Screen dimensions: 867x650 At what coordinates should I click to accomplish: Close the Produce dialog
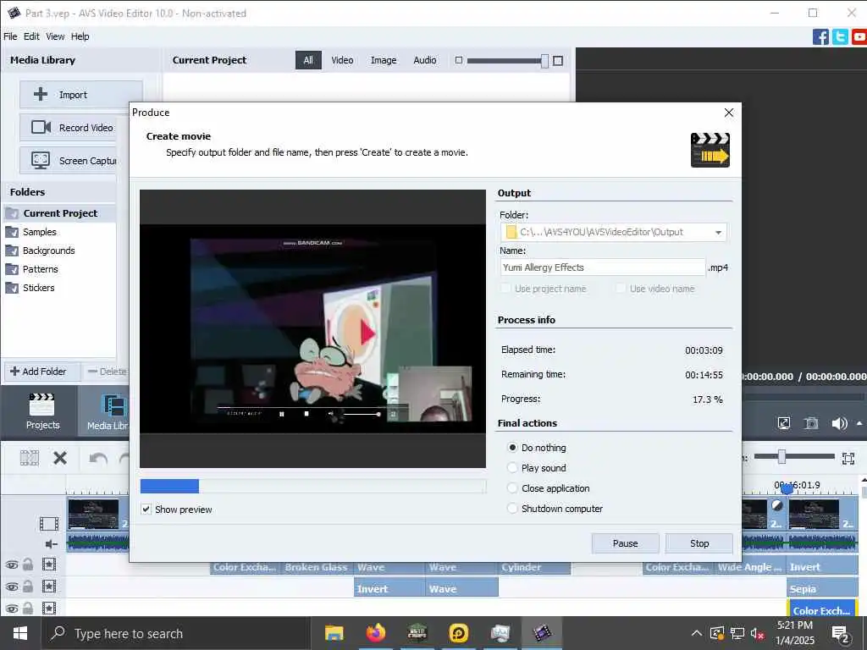pos(729,113)
